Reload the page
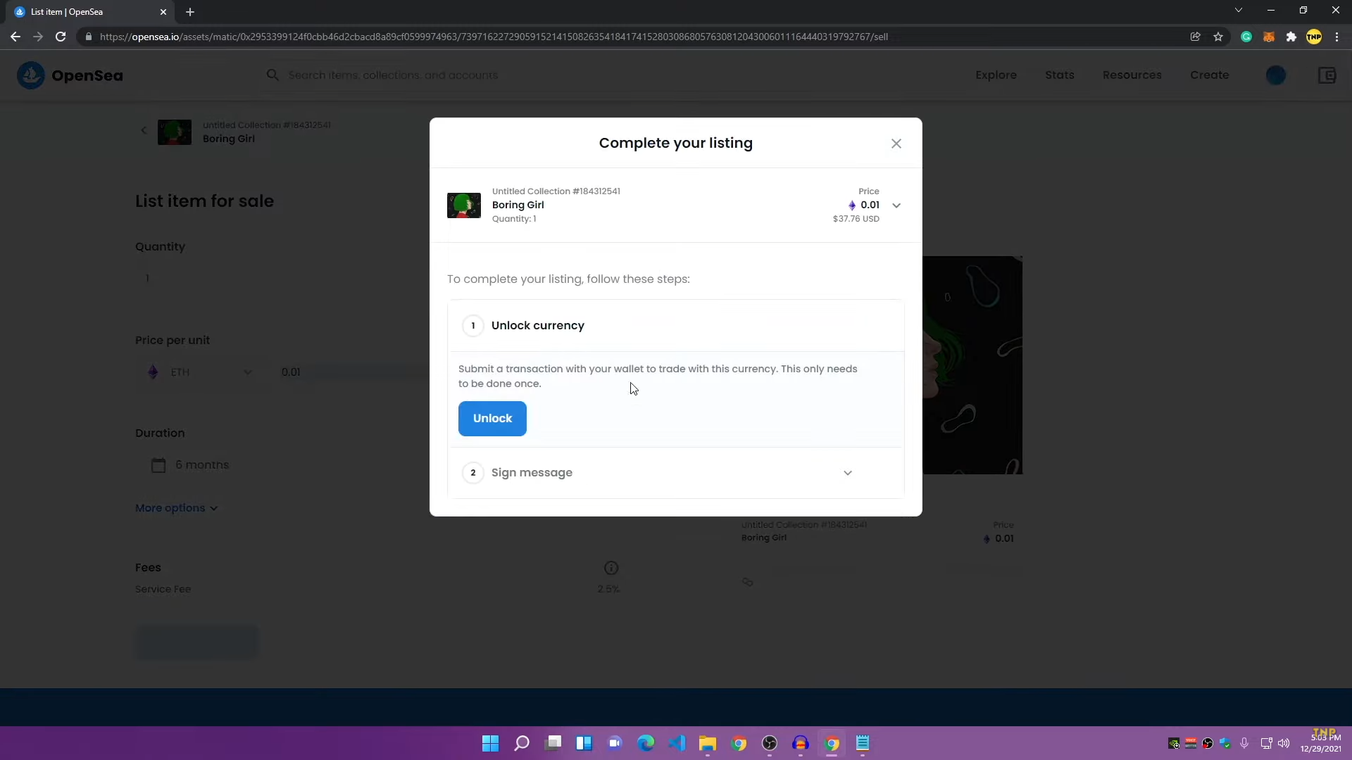The height and width of the screenshot is (760, 1352). pos(61,37)
